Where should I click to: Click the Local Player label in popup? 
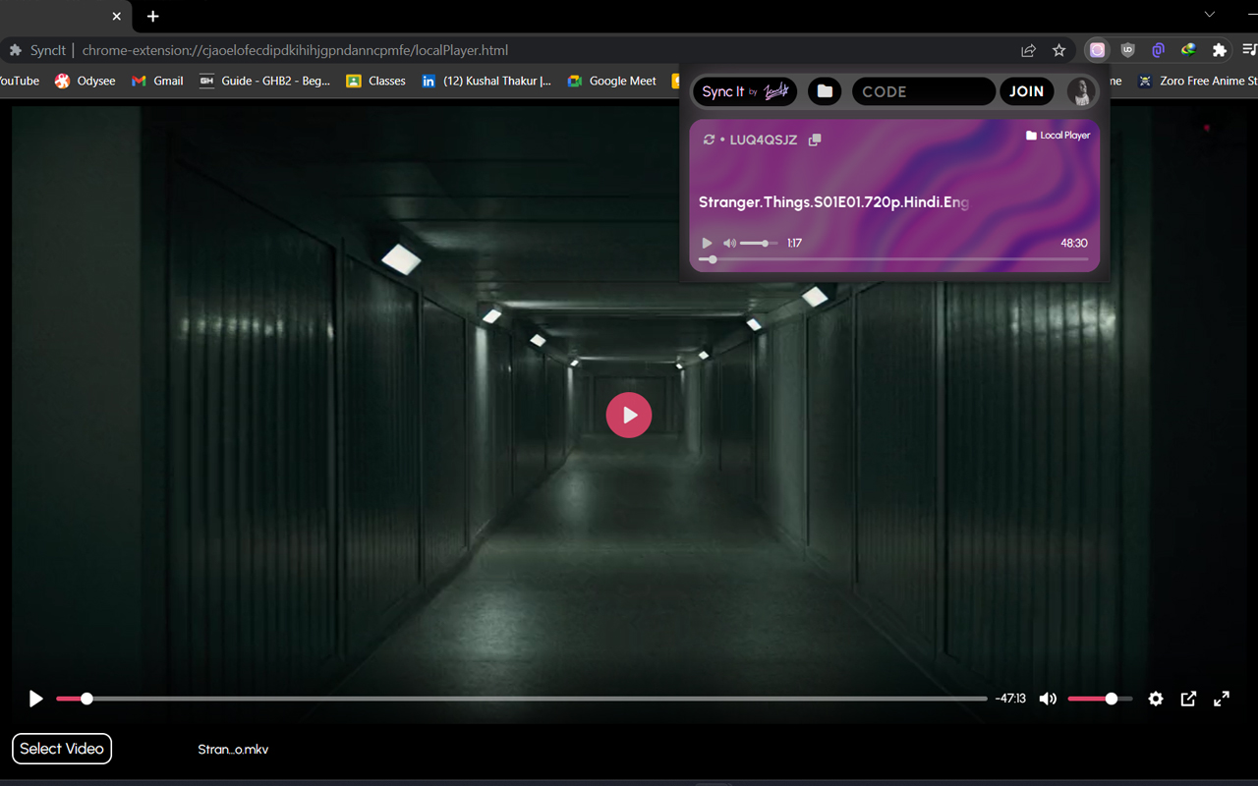[x=1058, y=136]
